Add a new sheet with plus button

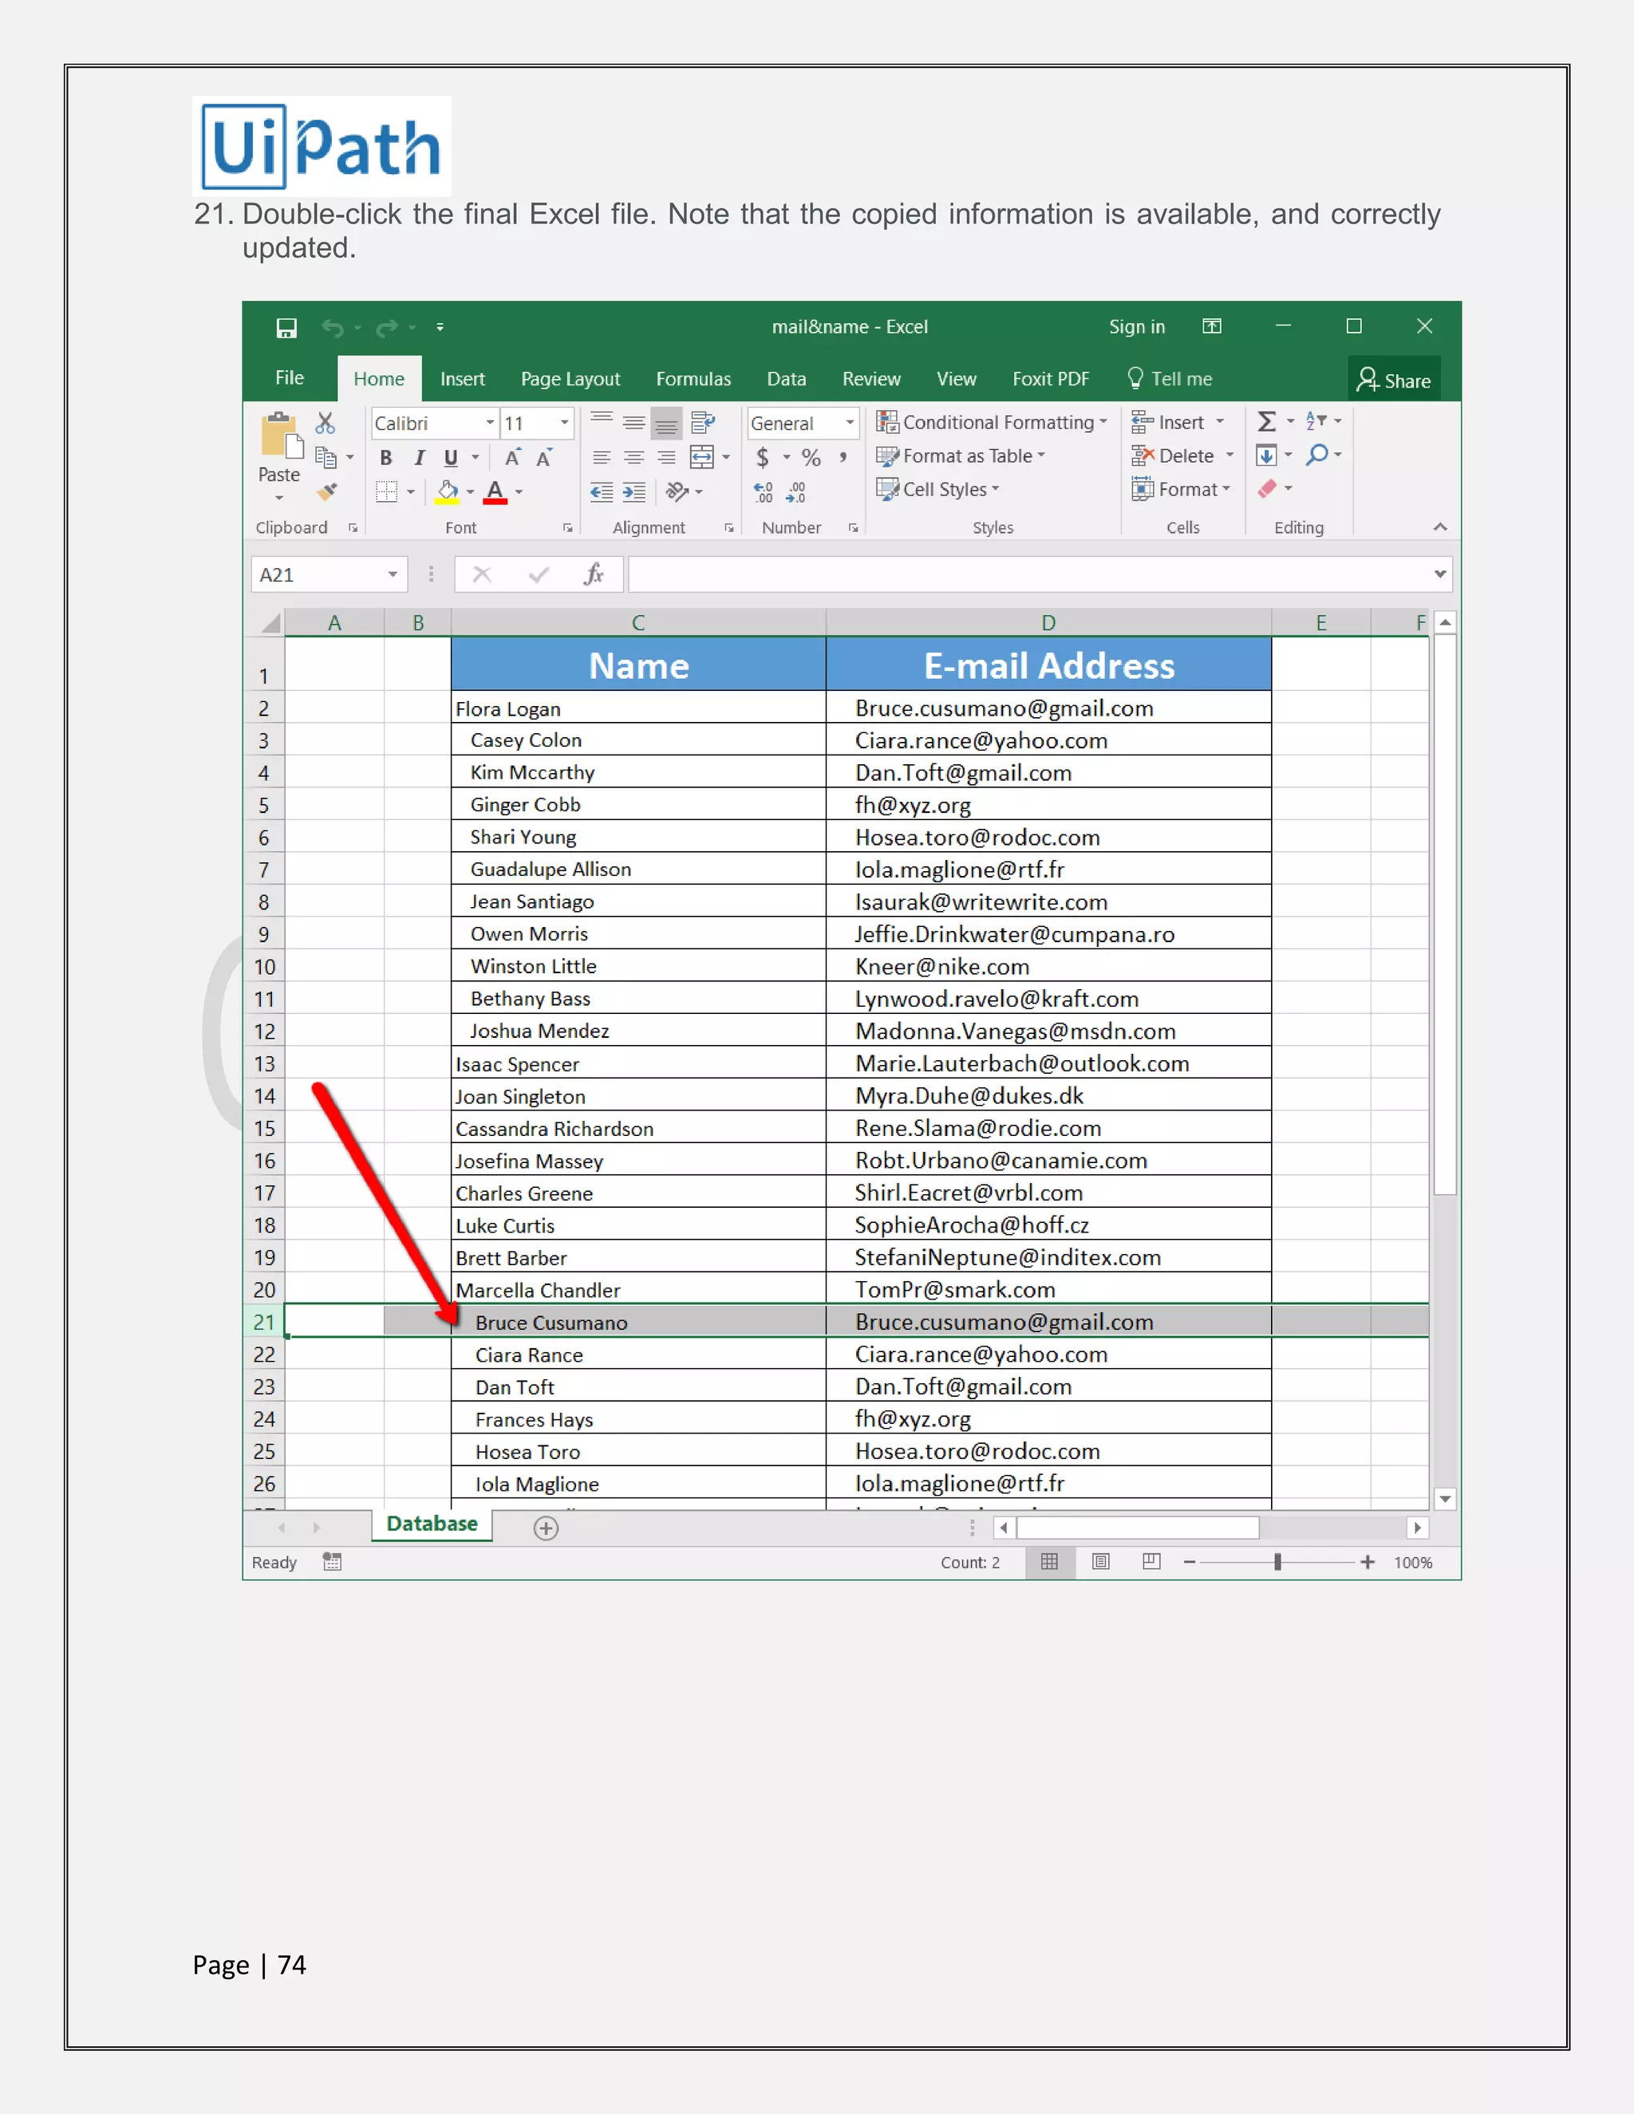546,1528
